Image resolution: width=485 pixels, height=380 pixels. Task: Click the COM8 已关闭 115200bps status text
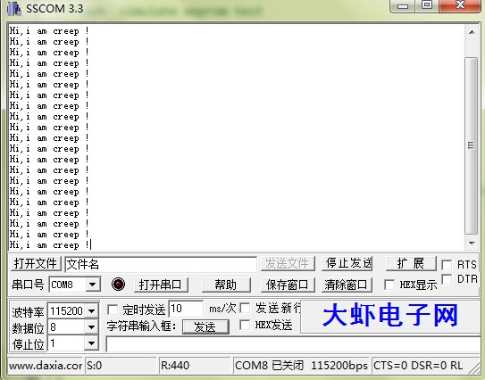coord(301,366)
